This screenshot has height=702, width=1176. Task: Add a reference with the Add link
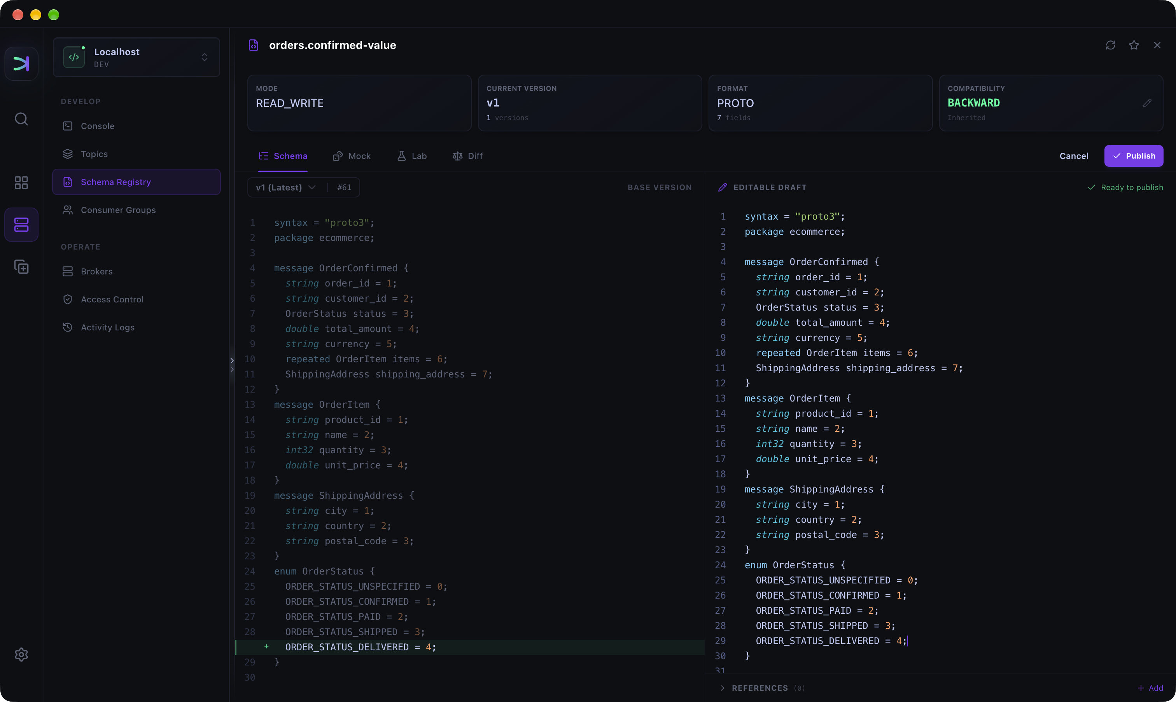click(x=1150, y=688)
